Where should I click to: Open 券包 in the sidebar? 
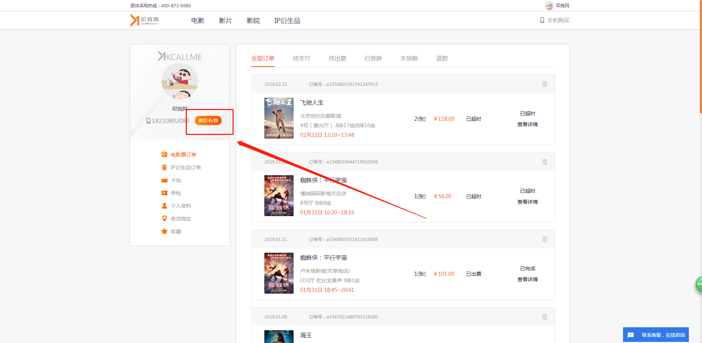click(x=176, y=193)
